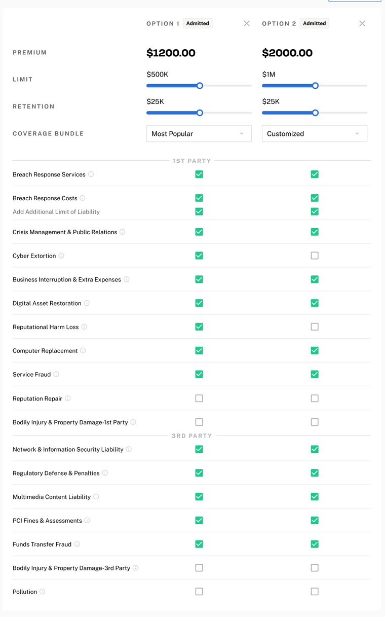Click the COVERAGE BUNDLE label
385x617 pixels.
coord(48,134)
